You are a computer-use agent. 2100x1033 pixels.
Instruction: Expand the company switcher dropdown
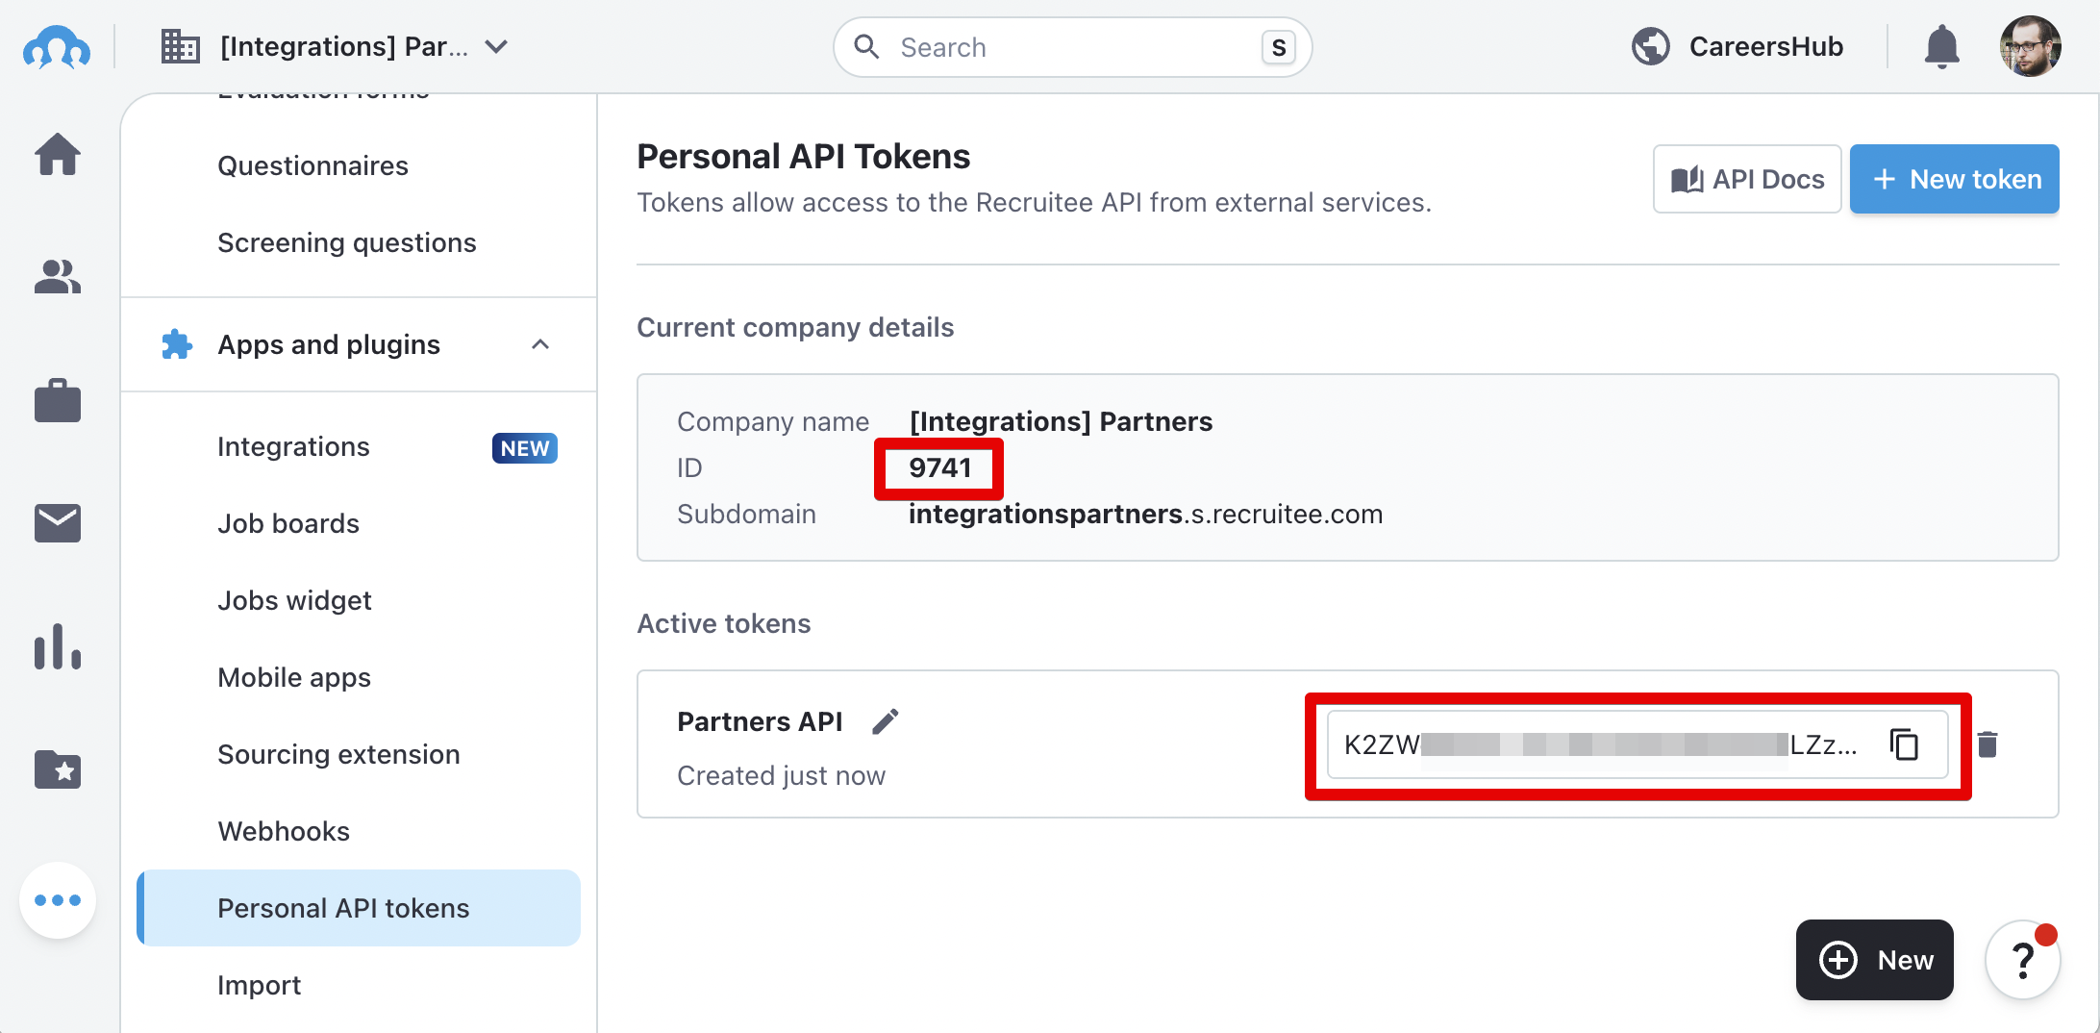(496, 46)
